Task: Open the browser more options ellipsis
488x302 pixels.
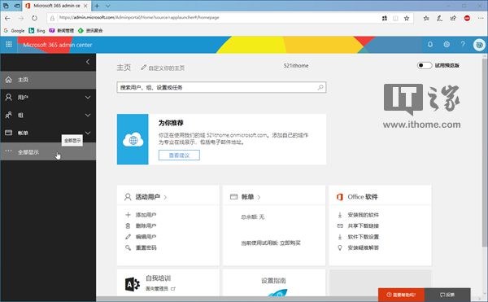Action: (x=481, y=19)
